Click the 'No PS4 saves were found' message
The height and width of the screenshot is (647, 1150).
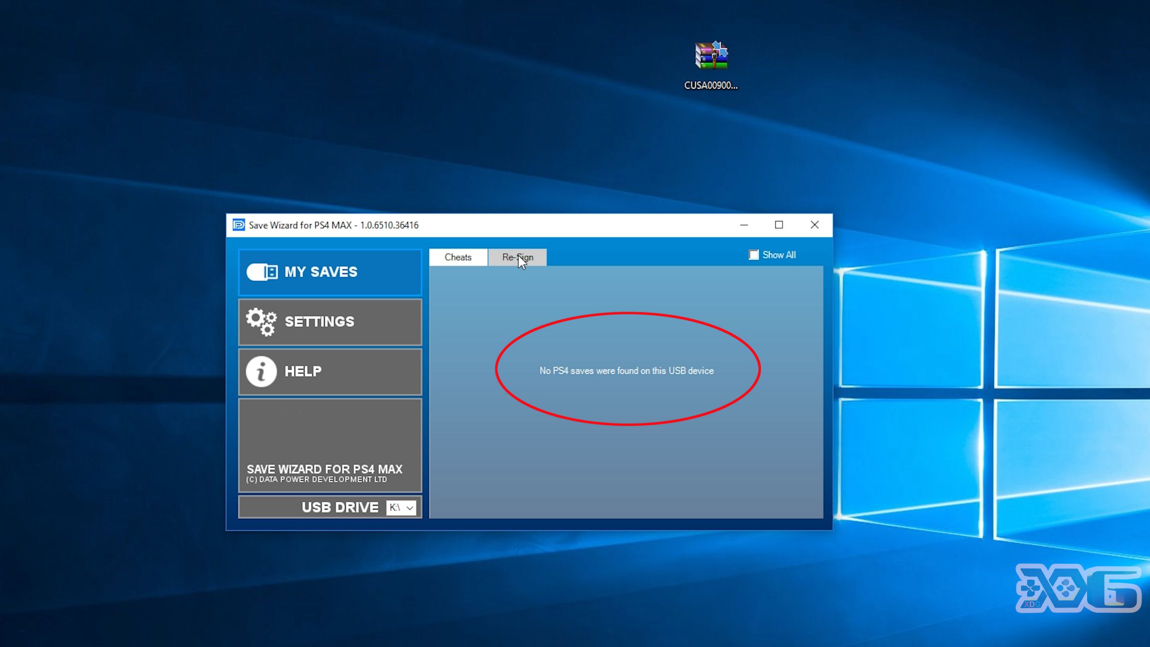[x=626, y=371]
